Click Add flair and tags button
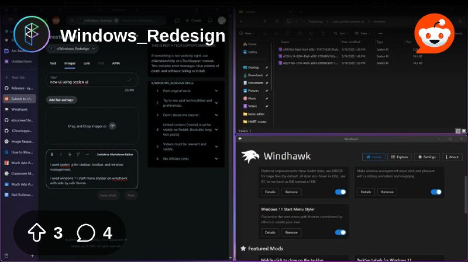 (61, 100)
